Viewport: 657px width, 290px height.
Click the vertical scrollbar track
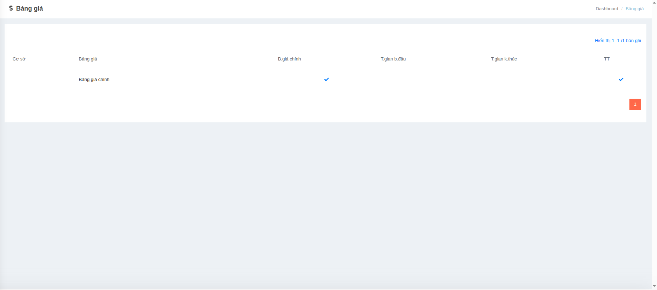coord(654,141)
